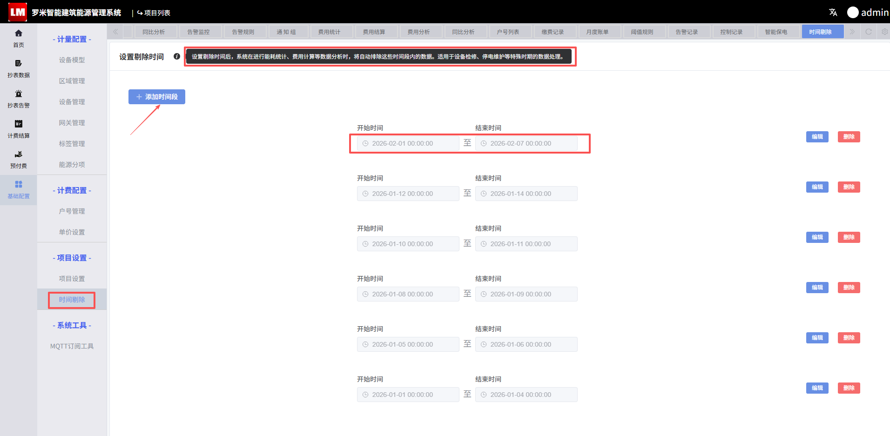Image resolution: width=890 pixels, height=436 pixels.
Task: Select the 基础配置 sidebar icon
Action: [x=19, y=185]
